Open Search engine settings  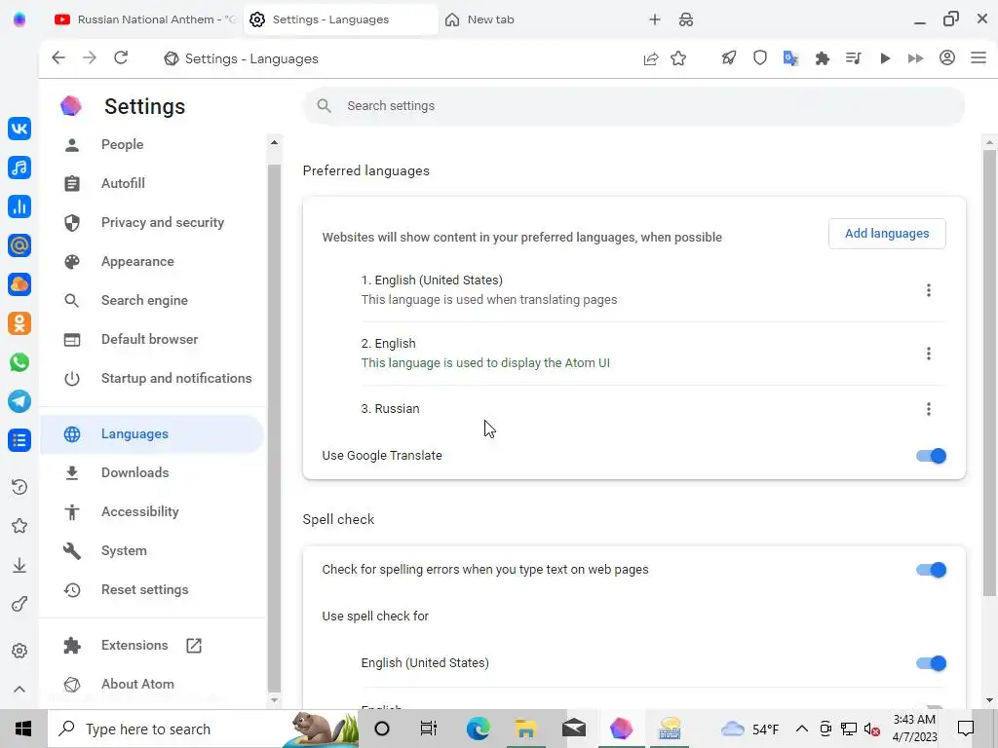coord(152,300)
